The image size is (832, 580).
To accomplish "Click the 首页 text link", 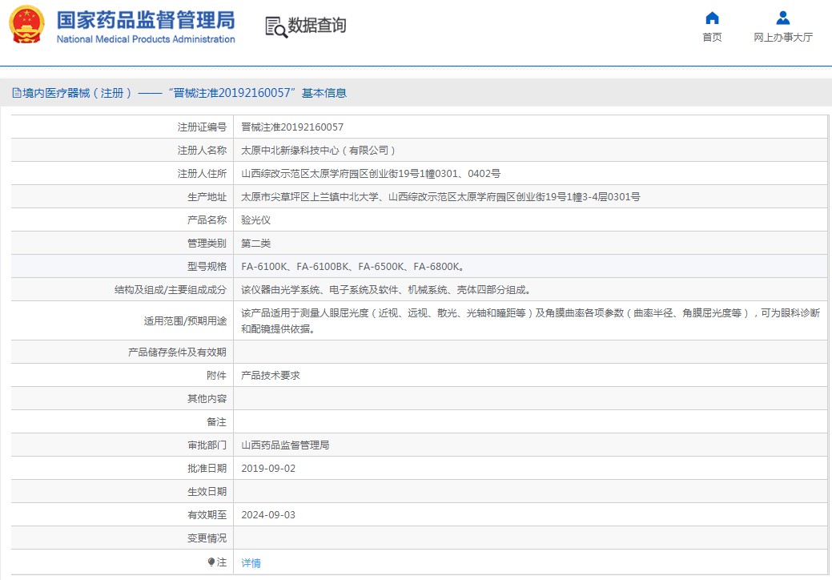I will pyautogui.click(x=712, y=37).
